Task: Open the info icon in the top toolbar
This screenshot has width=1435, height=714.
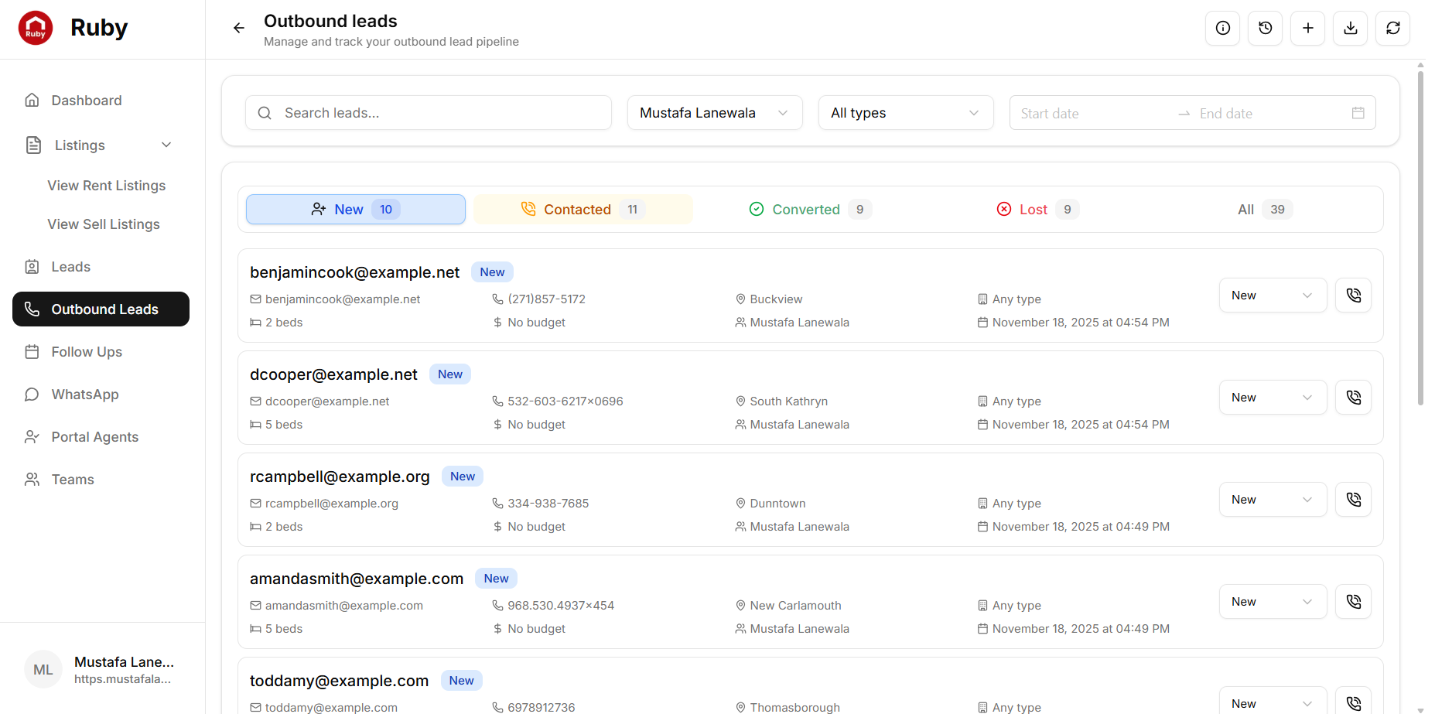Action: tap(1222, 28)
